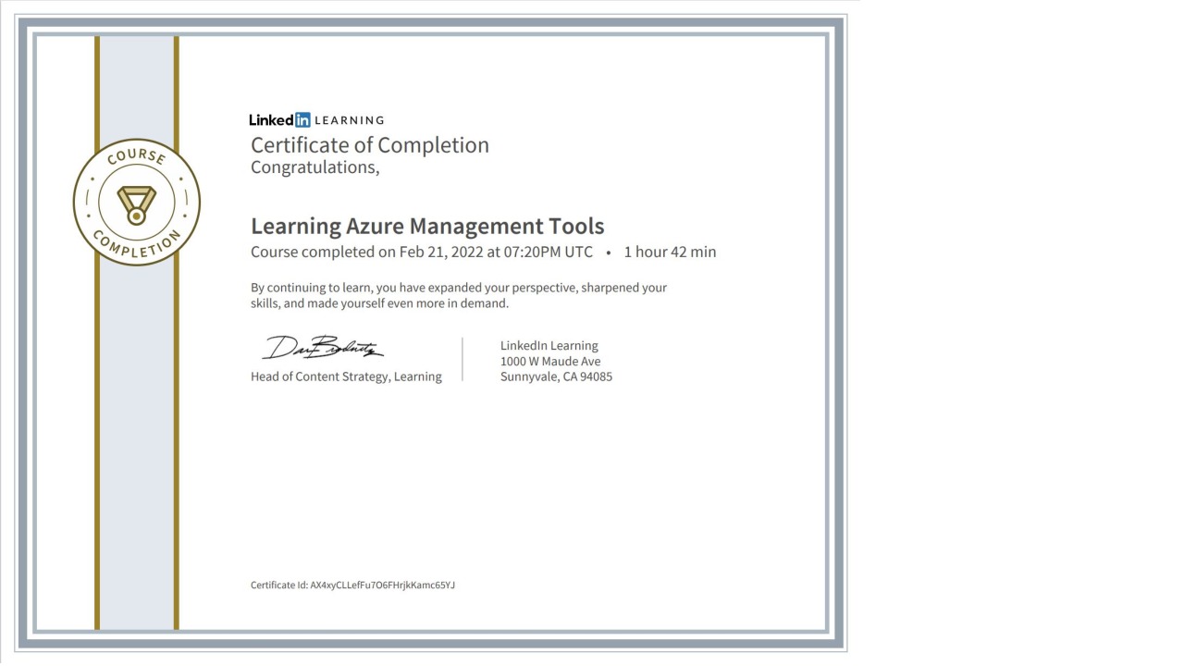The height and width of the screenshot is (666, 1184).
Task: Click the Learning Azure Management Tools title
Action: 426,226
